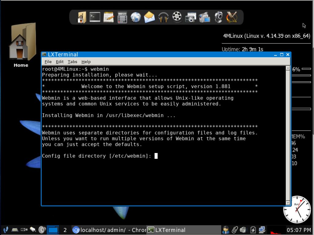Click the terminal scrollbar down arrow

click(x=288, y=203)
